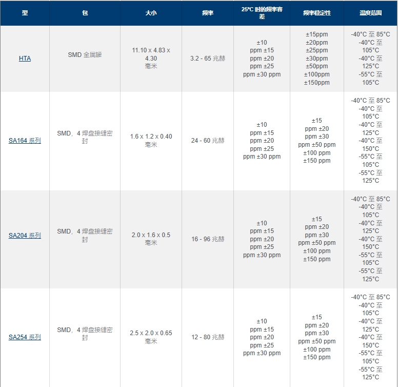Click the 25°C 时的频率容差 header

(x=262, y=13)
